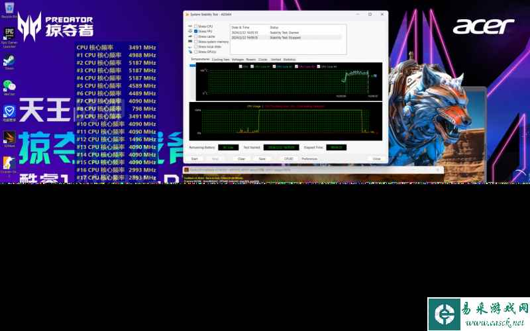Switch to the Statistics tab
This screenshot has height=331, width=530.
pos(290,60)
